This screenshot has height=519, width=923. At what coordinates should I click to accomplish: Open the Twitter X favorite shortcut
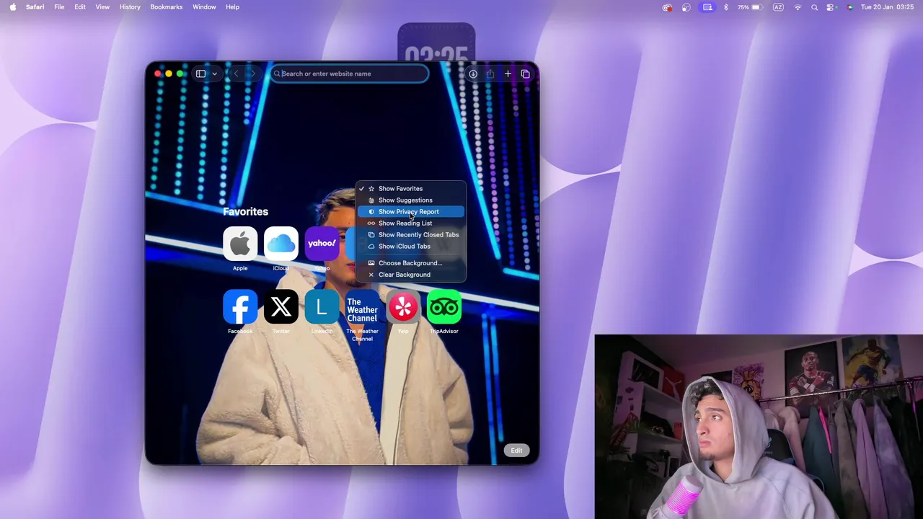(281, 307)
